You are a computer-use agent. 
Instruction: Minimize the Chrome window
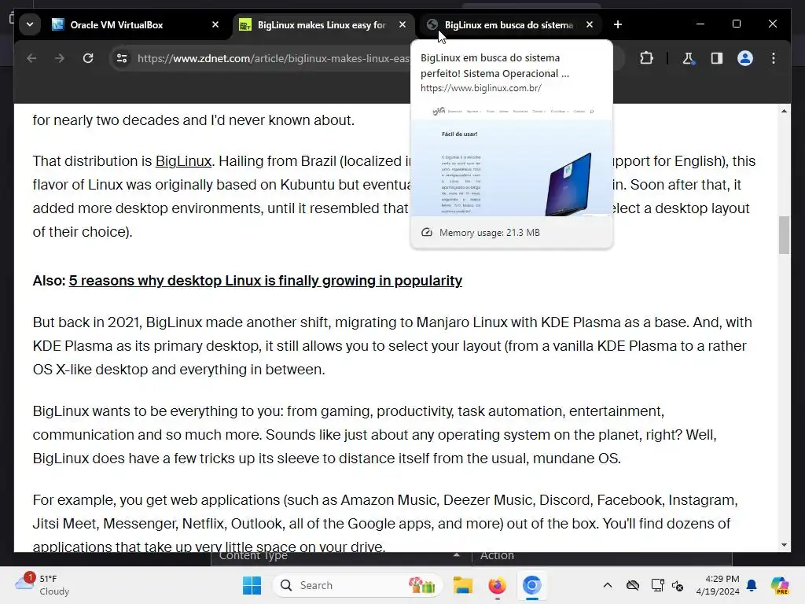click(700, 24)
